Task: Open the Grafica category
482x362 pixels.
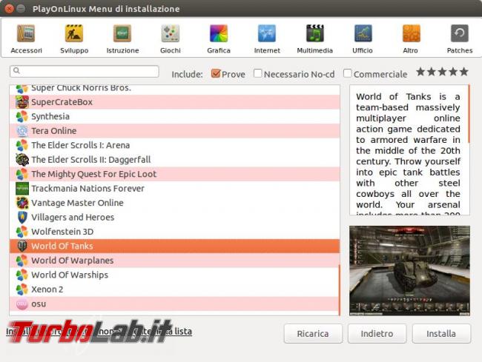Action: tap(219, 38)
